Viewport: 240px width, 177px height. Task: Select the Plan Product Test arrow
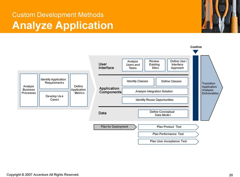pos(168,127)
